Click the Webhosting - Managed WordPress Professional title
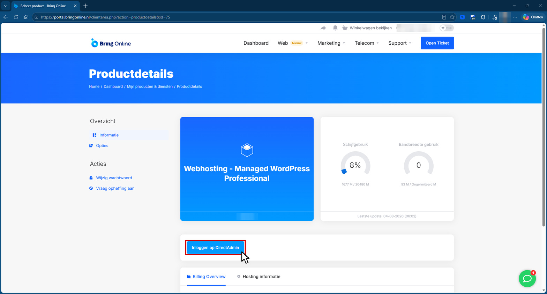This screenshot has width=547, height=294. pos(247,173)
